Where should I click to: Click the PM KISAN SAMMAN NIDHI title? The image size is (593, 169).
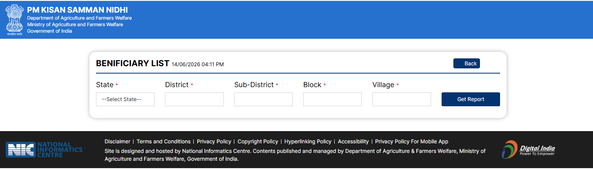coord(78,10)
